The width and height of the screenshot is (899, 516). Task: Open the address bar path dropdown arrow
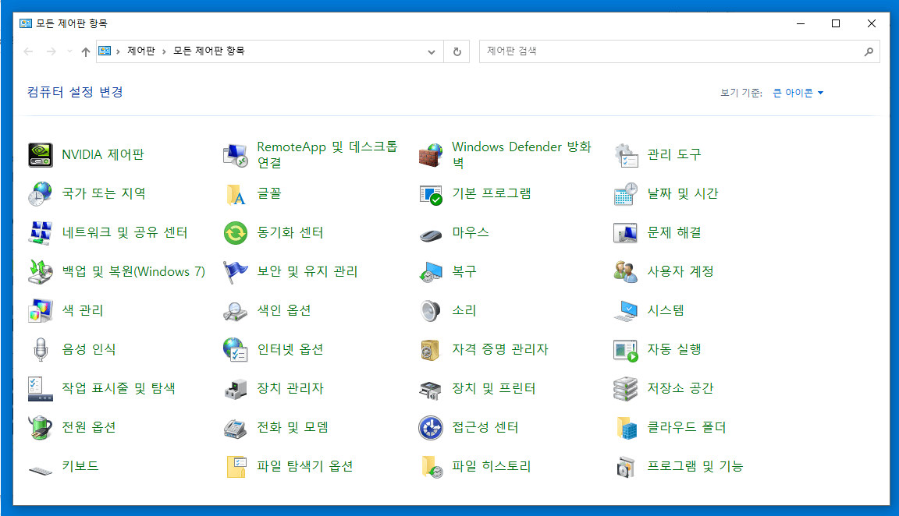[431, 51]
